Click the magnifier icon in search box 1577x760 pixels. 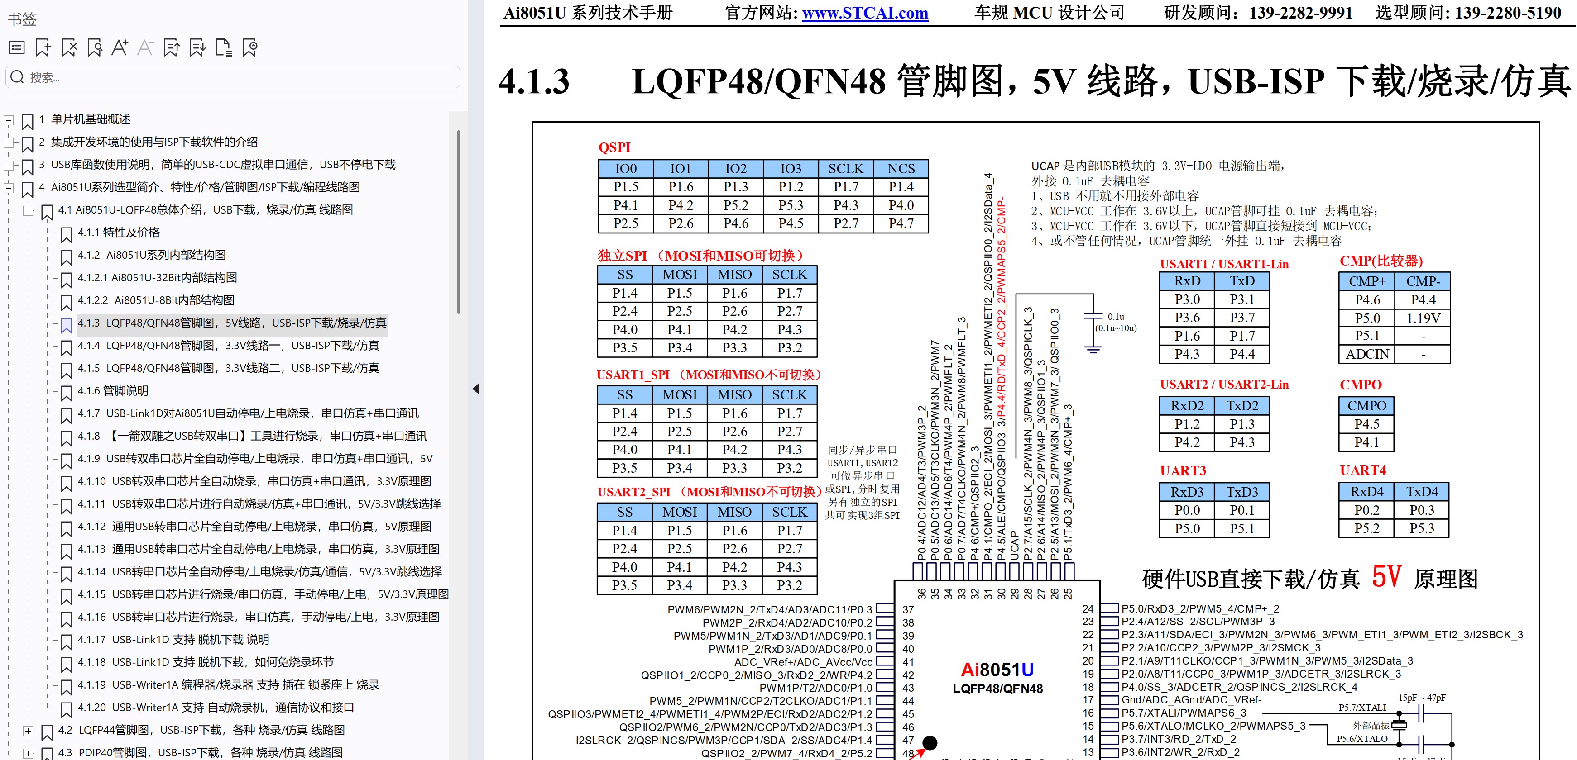17,77
